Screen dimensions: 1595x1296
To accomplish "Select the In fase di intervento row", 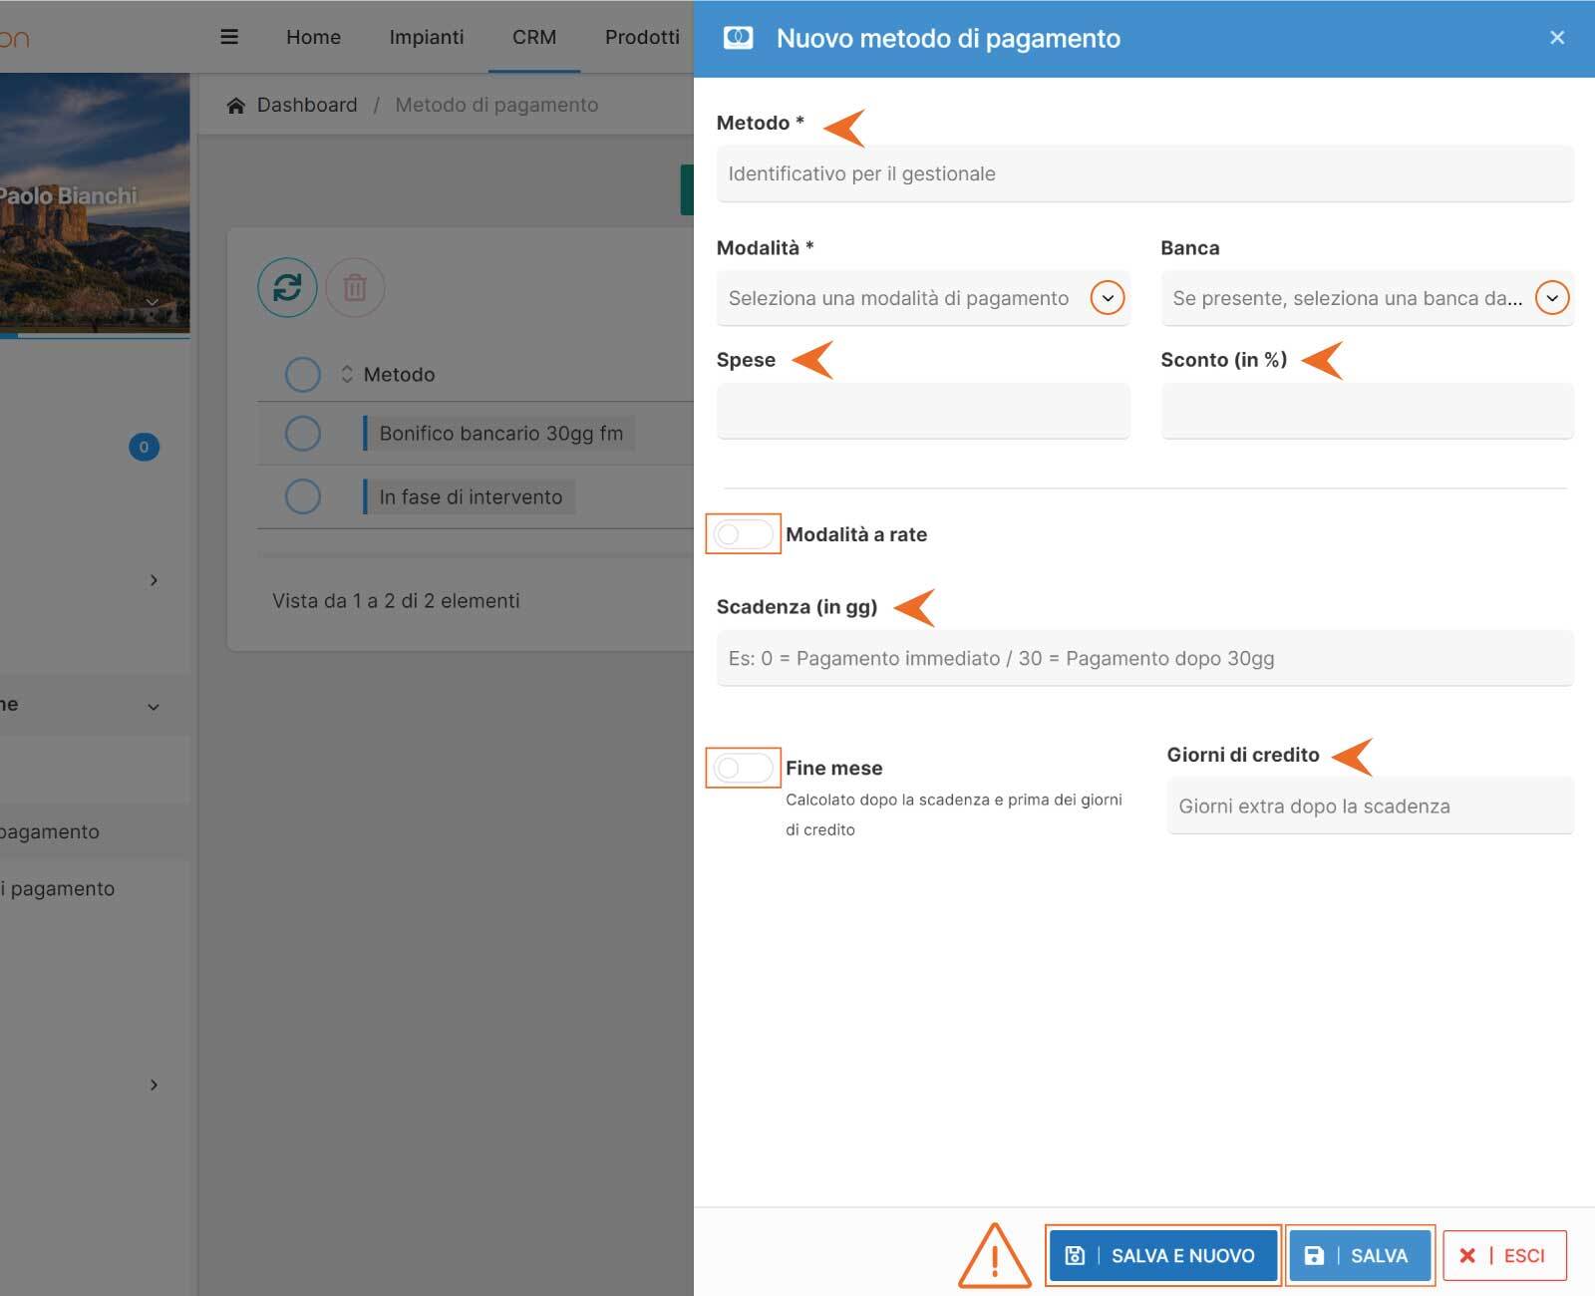I will tap(302, 496).
